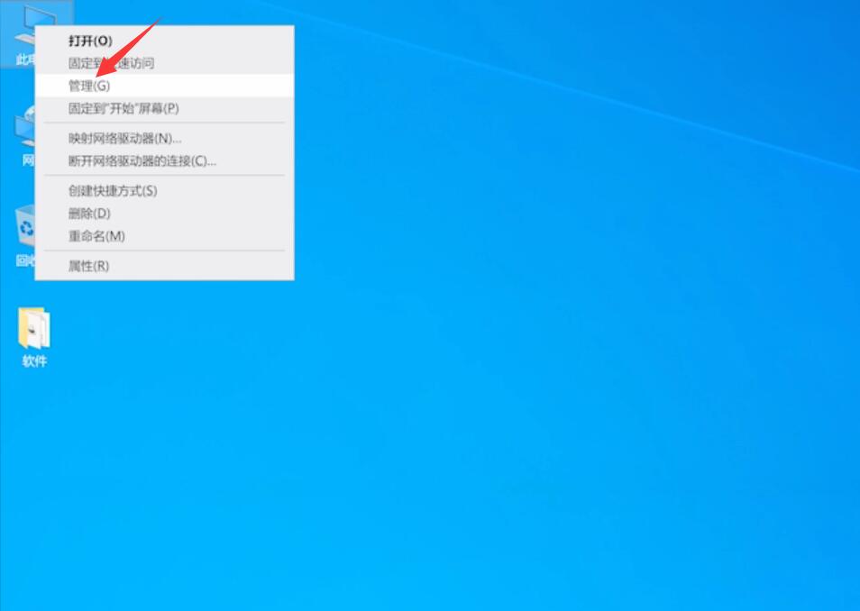Select 重命名(M) in the context menu
This screenshot has width=860, height=611.
[x=165, y=236]
